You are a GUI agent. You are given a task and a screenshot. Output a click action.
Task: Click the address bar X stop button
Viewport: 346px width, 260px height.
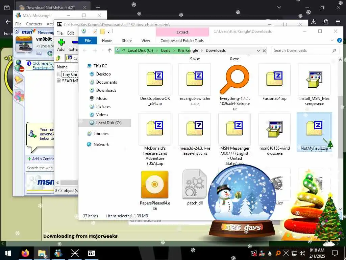pos(264,51)
